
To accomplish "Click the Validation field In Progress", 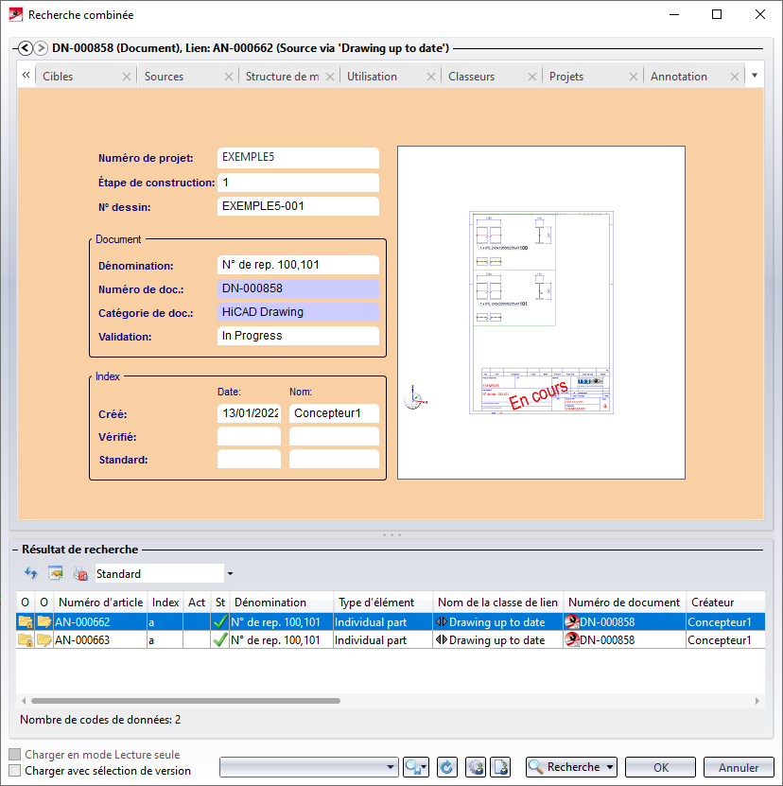I will [x=298, y=336].
